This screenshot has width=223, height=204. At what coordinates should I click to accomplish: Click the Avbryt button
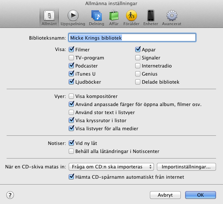pyautogui.click(x=166, y=195)
